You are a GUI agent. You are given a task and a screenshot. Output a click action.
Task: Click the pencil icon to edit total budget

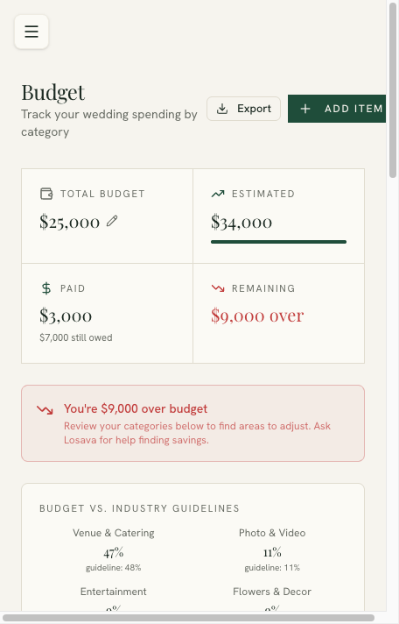(112, 221)
